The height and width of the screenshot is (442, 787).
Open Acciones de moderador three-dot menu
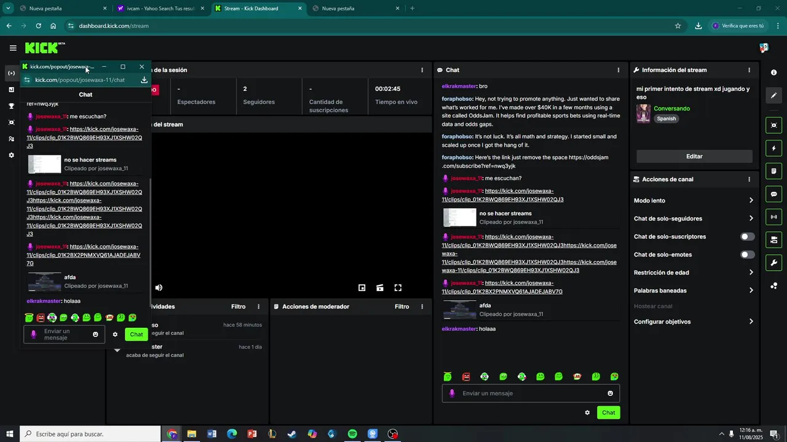pos(422,306)
